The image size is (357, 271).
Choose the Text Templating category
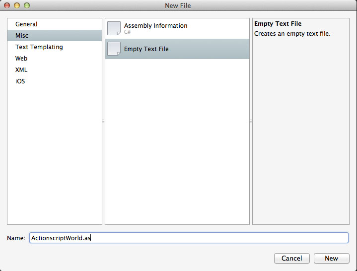pyautogui.click(x=55, y=47)
